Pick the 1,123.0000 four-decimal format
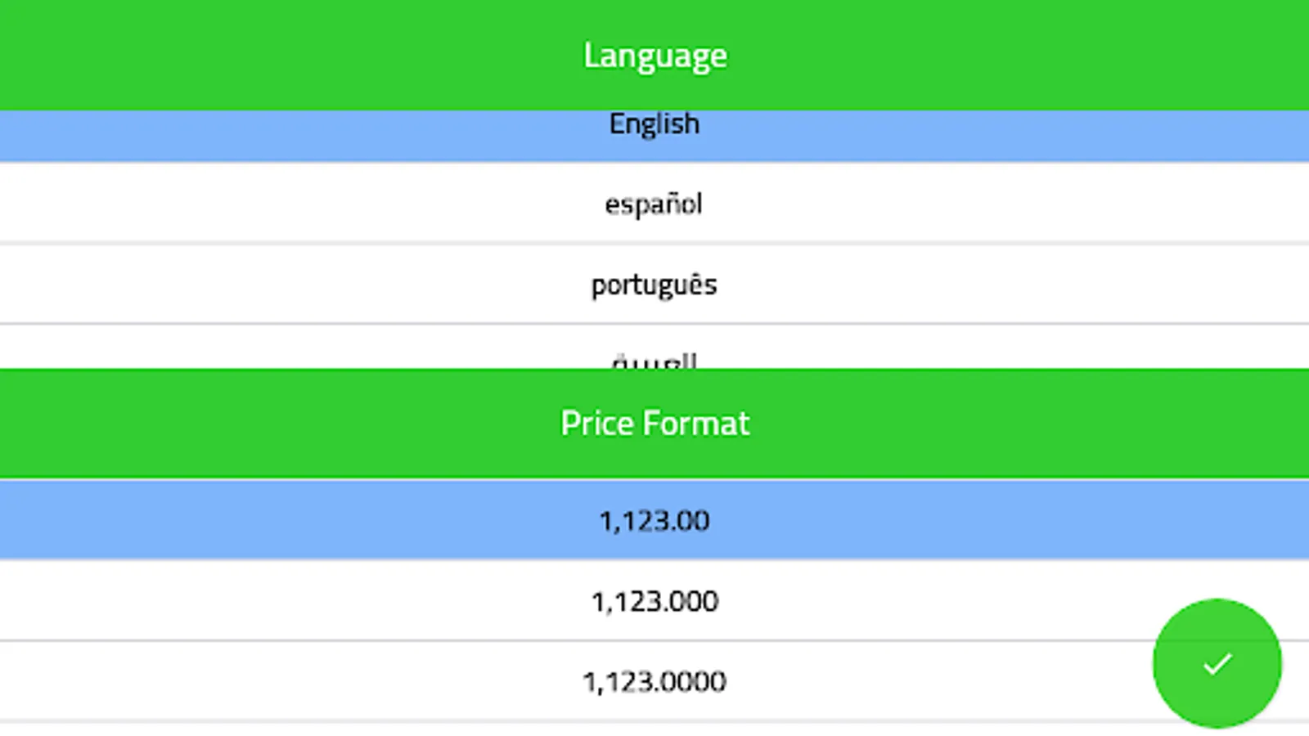 point(654,680)
